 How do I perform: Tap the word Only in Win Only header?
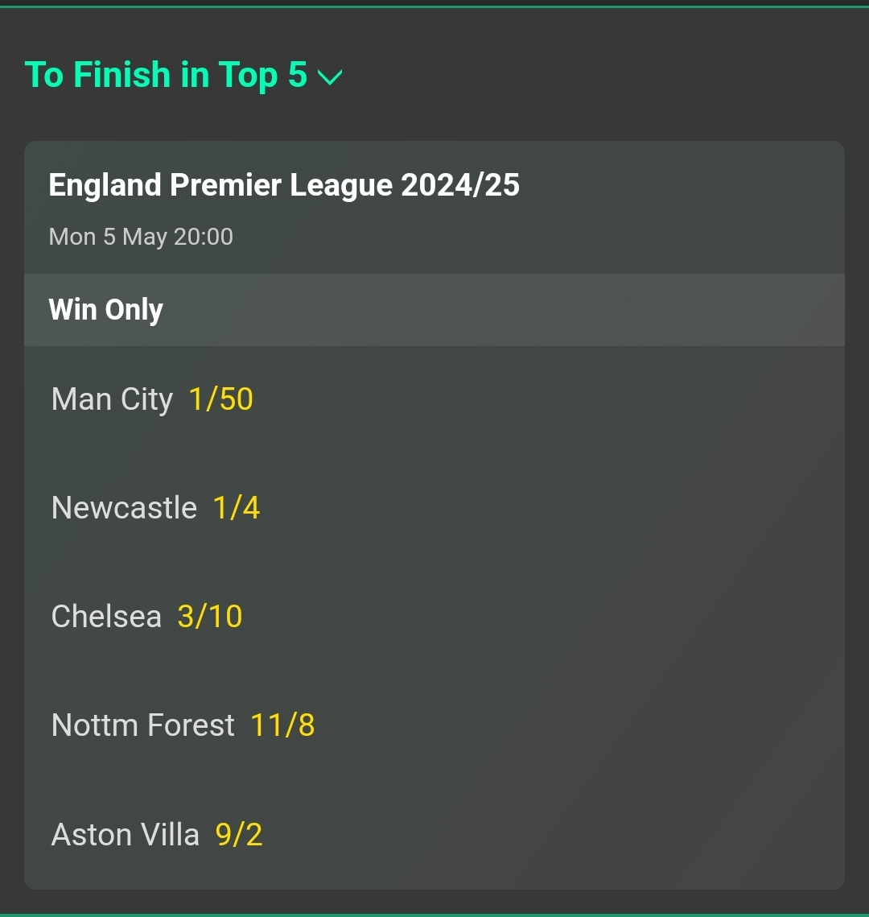134,310
